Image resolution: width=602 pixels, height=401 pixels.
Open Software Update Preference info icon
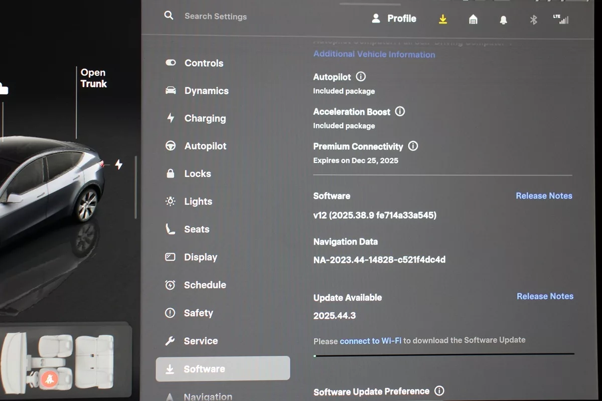[x=439, y=391]
